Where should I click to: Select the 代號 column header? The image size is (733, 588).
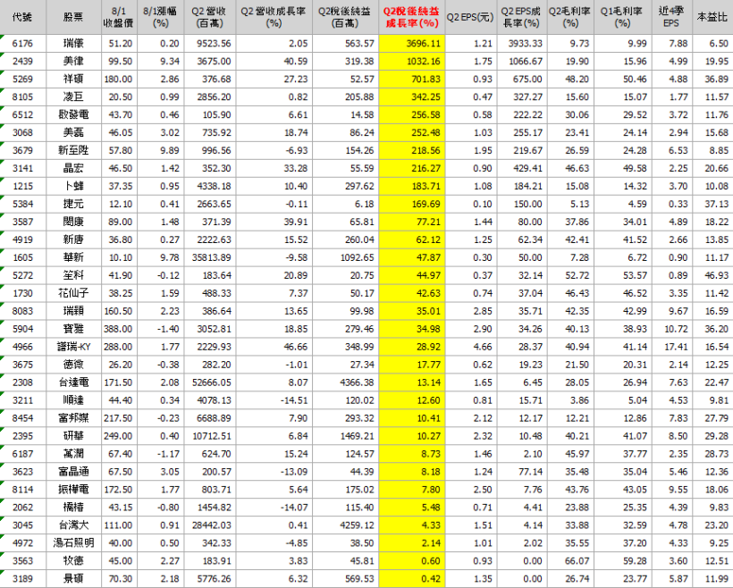coord(22,17)
